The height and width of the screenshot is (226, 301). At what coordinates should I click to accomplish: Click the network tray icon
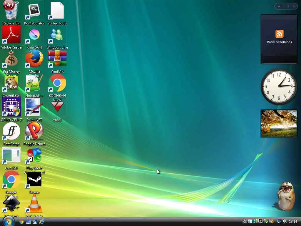[x=279, y=221]
